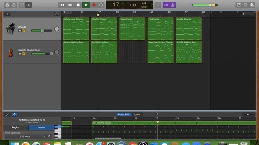Adjust the master volume slider
The width and height of the screenshot is (259, 145).
click(x=205, y=5)
